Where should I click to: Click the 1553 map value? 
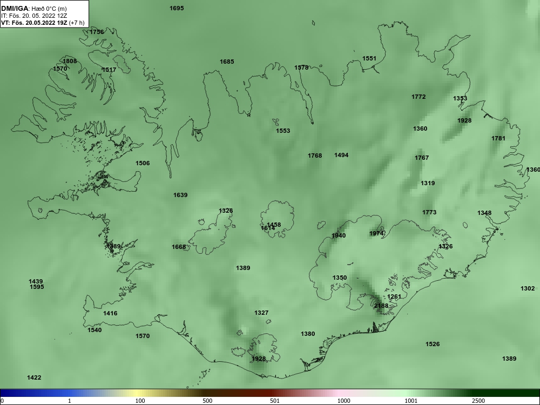coord(283,131)
